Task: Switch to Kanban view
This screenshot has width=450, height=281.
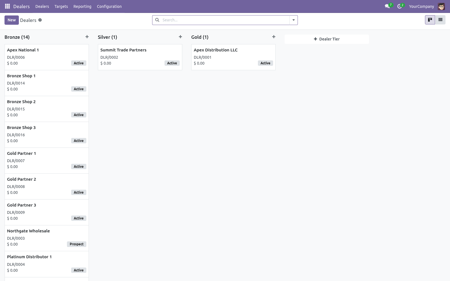Action: 430,20
